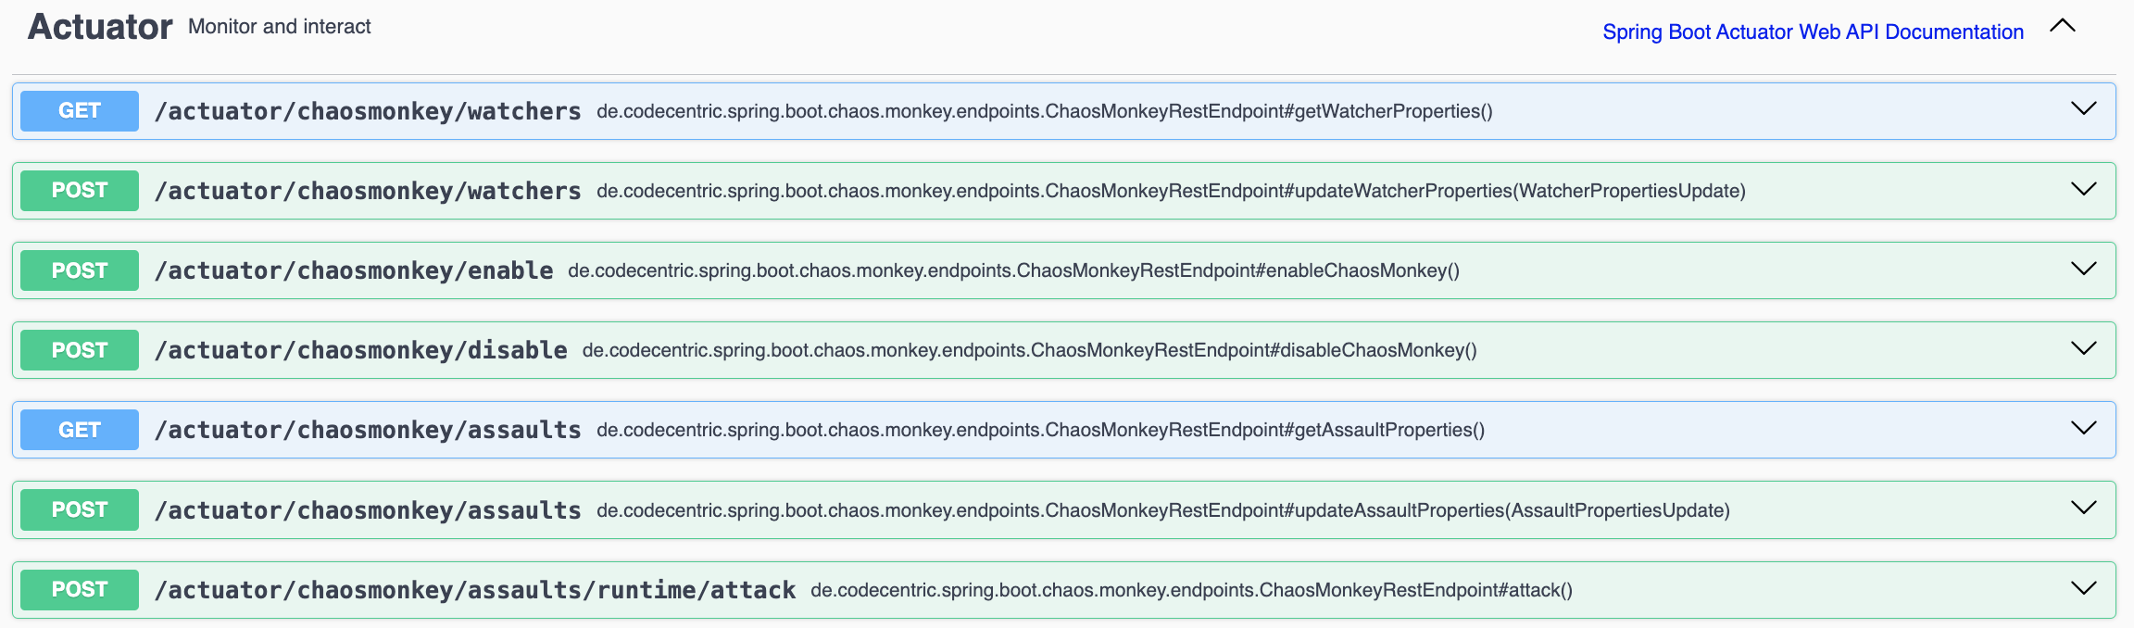Open the /actuator/chaosmonkey/enable path
This screenshot has width=2134, height=628.
click(x=354, y=270)
